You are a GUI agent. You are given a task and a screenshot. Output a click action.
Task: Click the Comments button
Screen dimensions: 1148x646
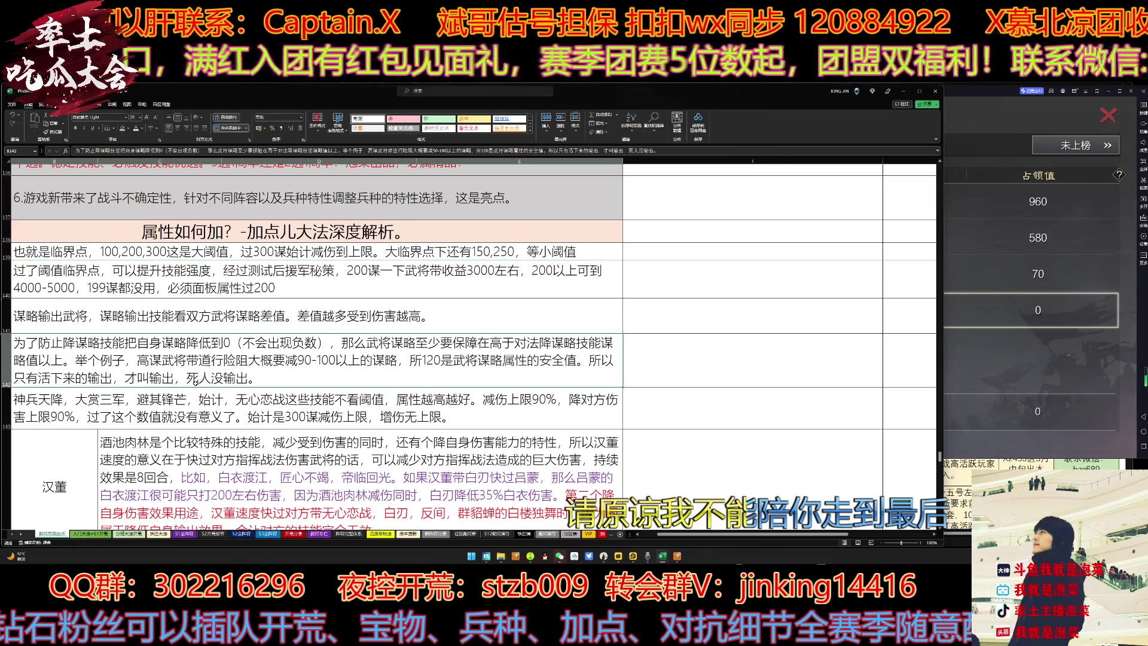coord(902,104)
